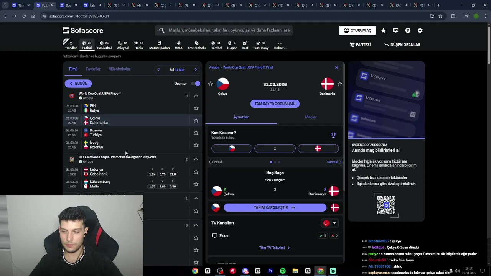Open the Trendler sports category
Screen dimensions: 491x276
coord(71,45)
